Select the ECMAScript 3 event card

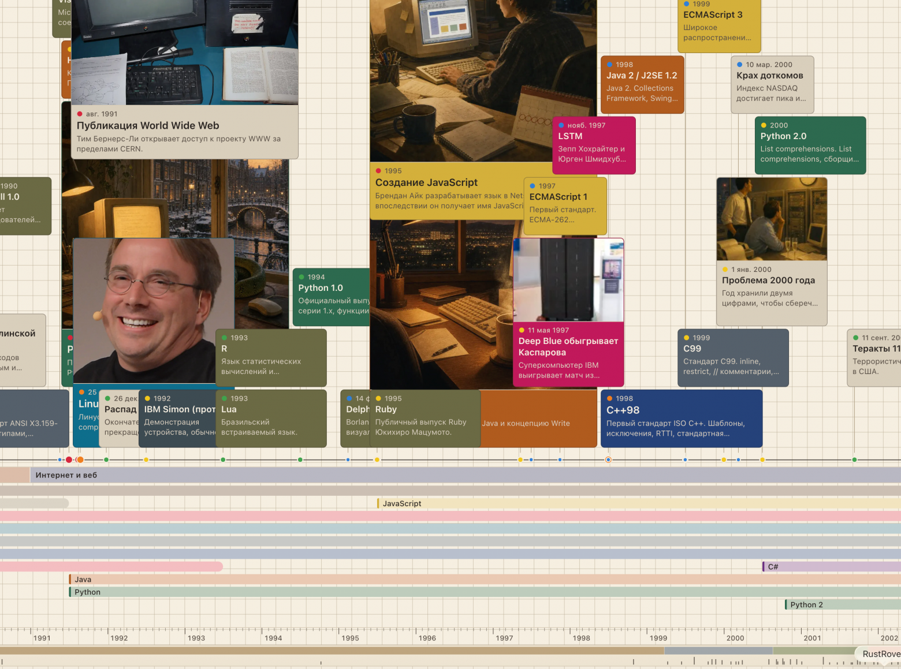click(719, 26)
